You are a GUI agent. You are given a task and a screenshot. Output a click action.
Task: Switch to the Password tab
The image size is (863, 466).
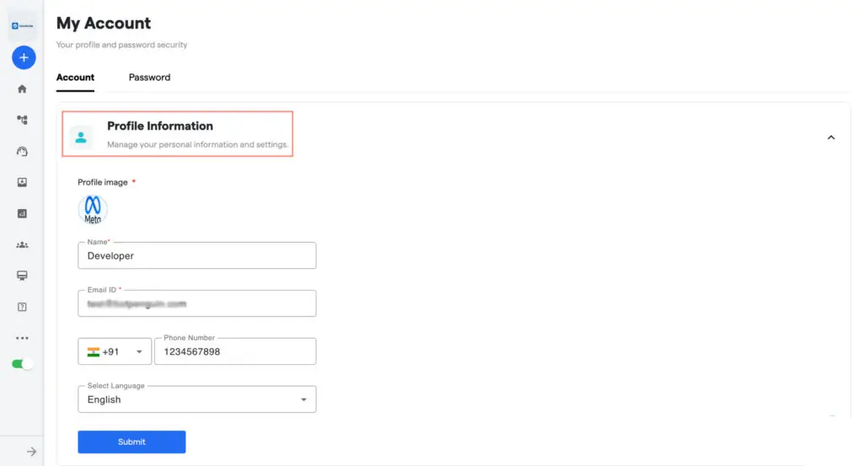(149, 78)
